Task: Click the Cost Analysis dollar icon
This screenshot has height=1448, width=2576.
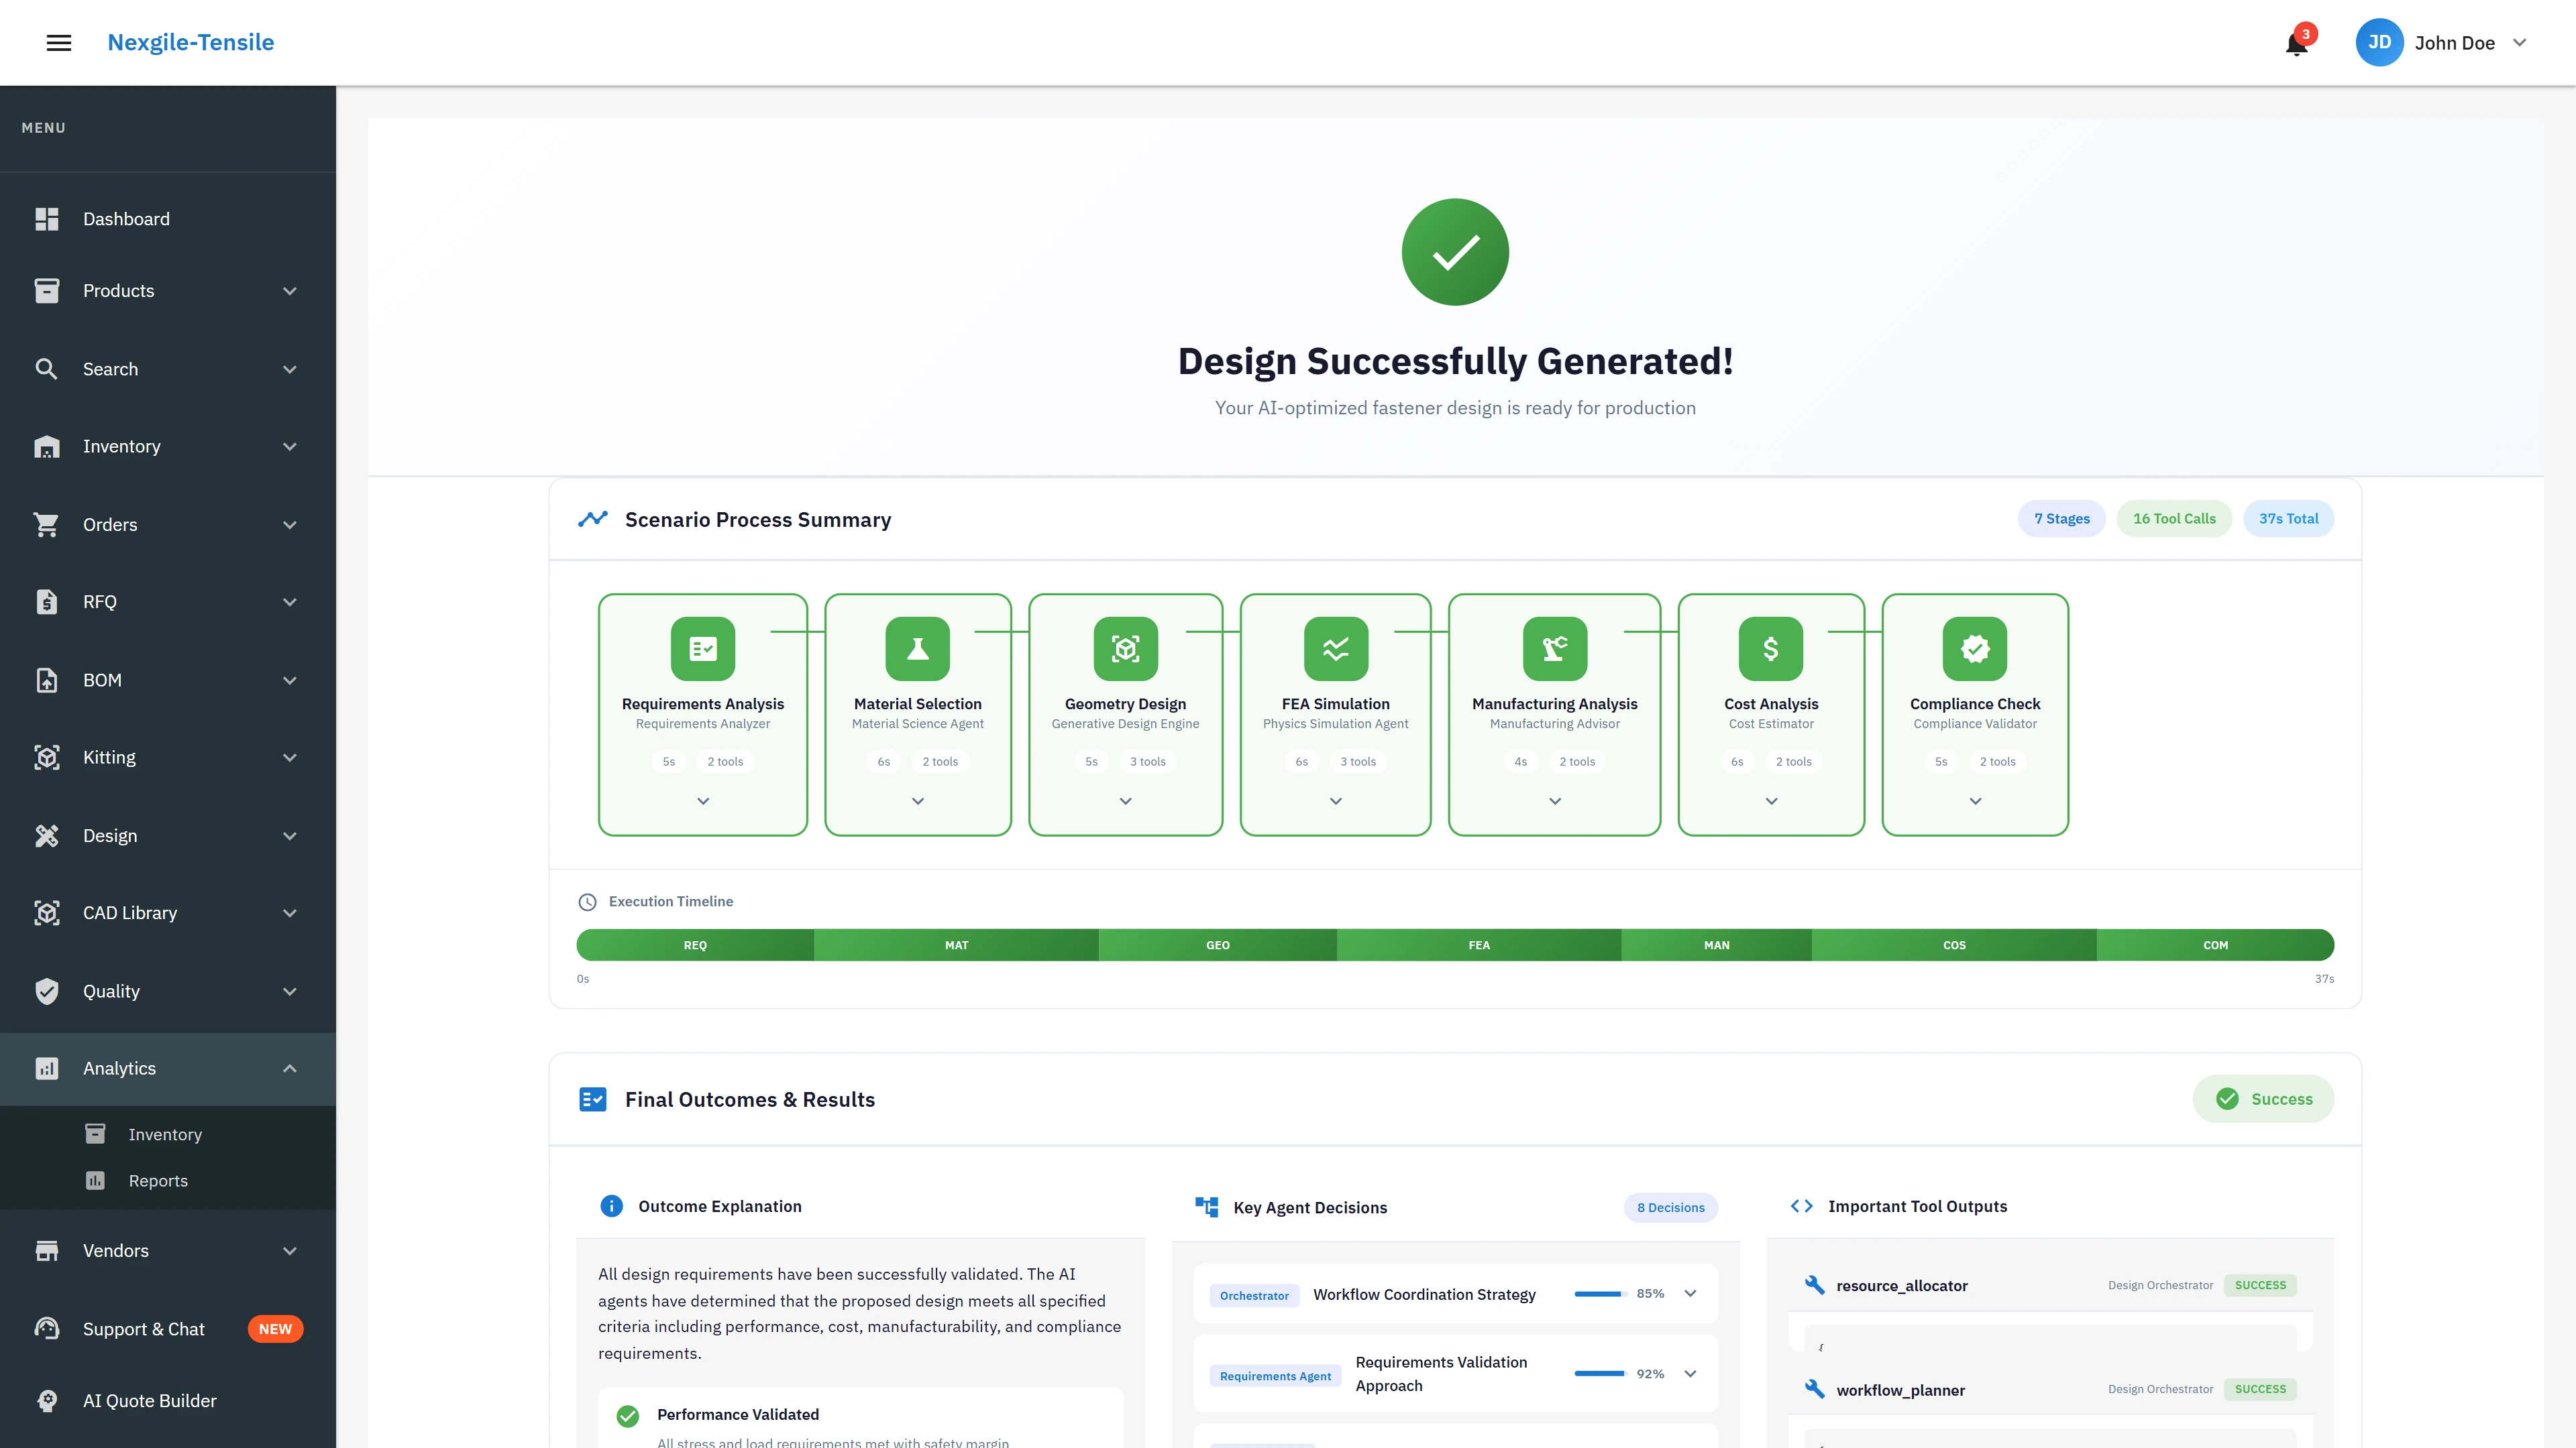Action: pyautogui.click(x=1770, y=648)
